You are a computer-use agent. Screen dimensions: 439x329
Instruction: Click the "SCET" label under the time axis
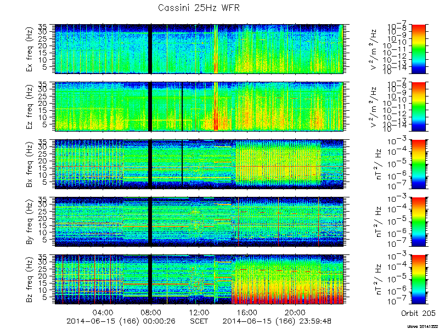(199, 321)
